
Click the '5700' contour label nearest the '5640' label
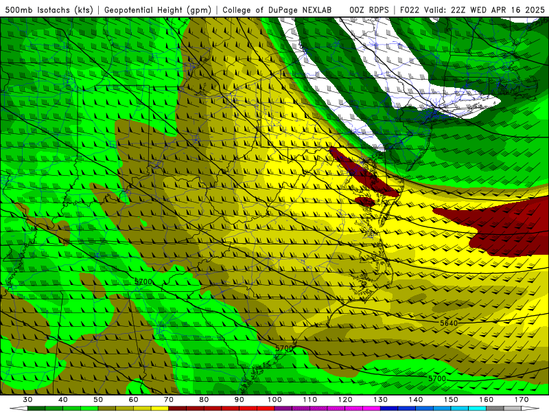pyautogui.click(x=437, y=378)
